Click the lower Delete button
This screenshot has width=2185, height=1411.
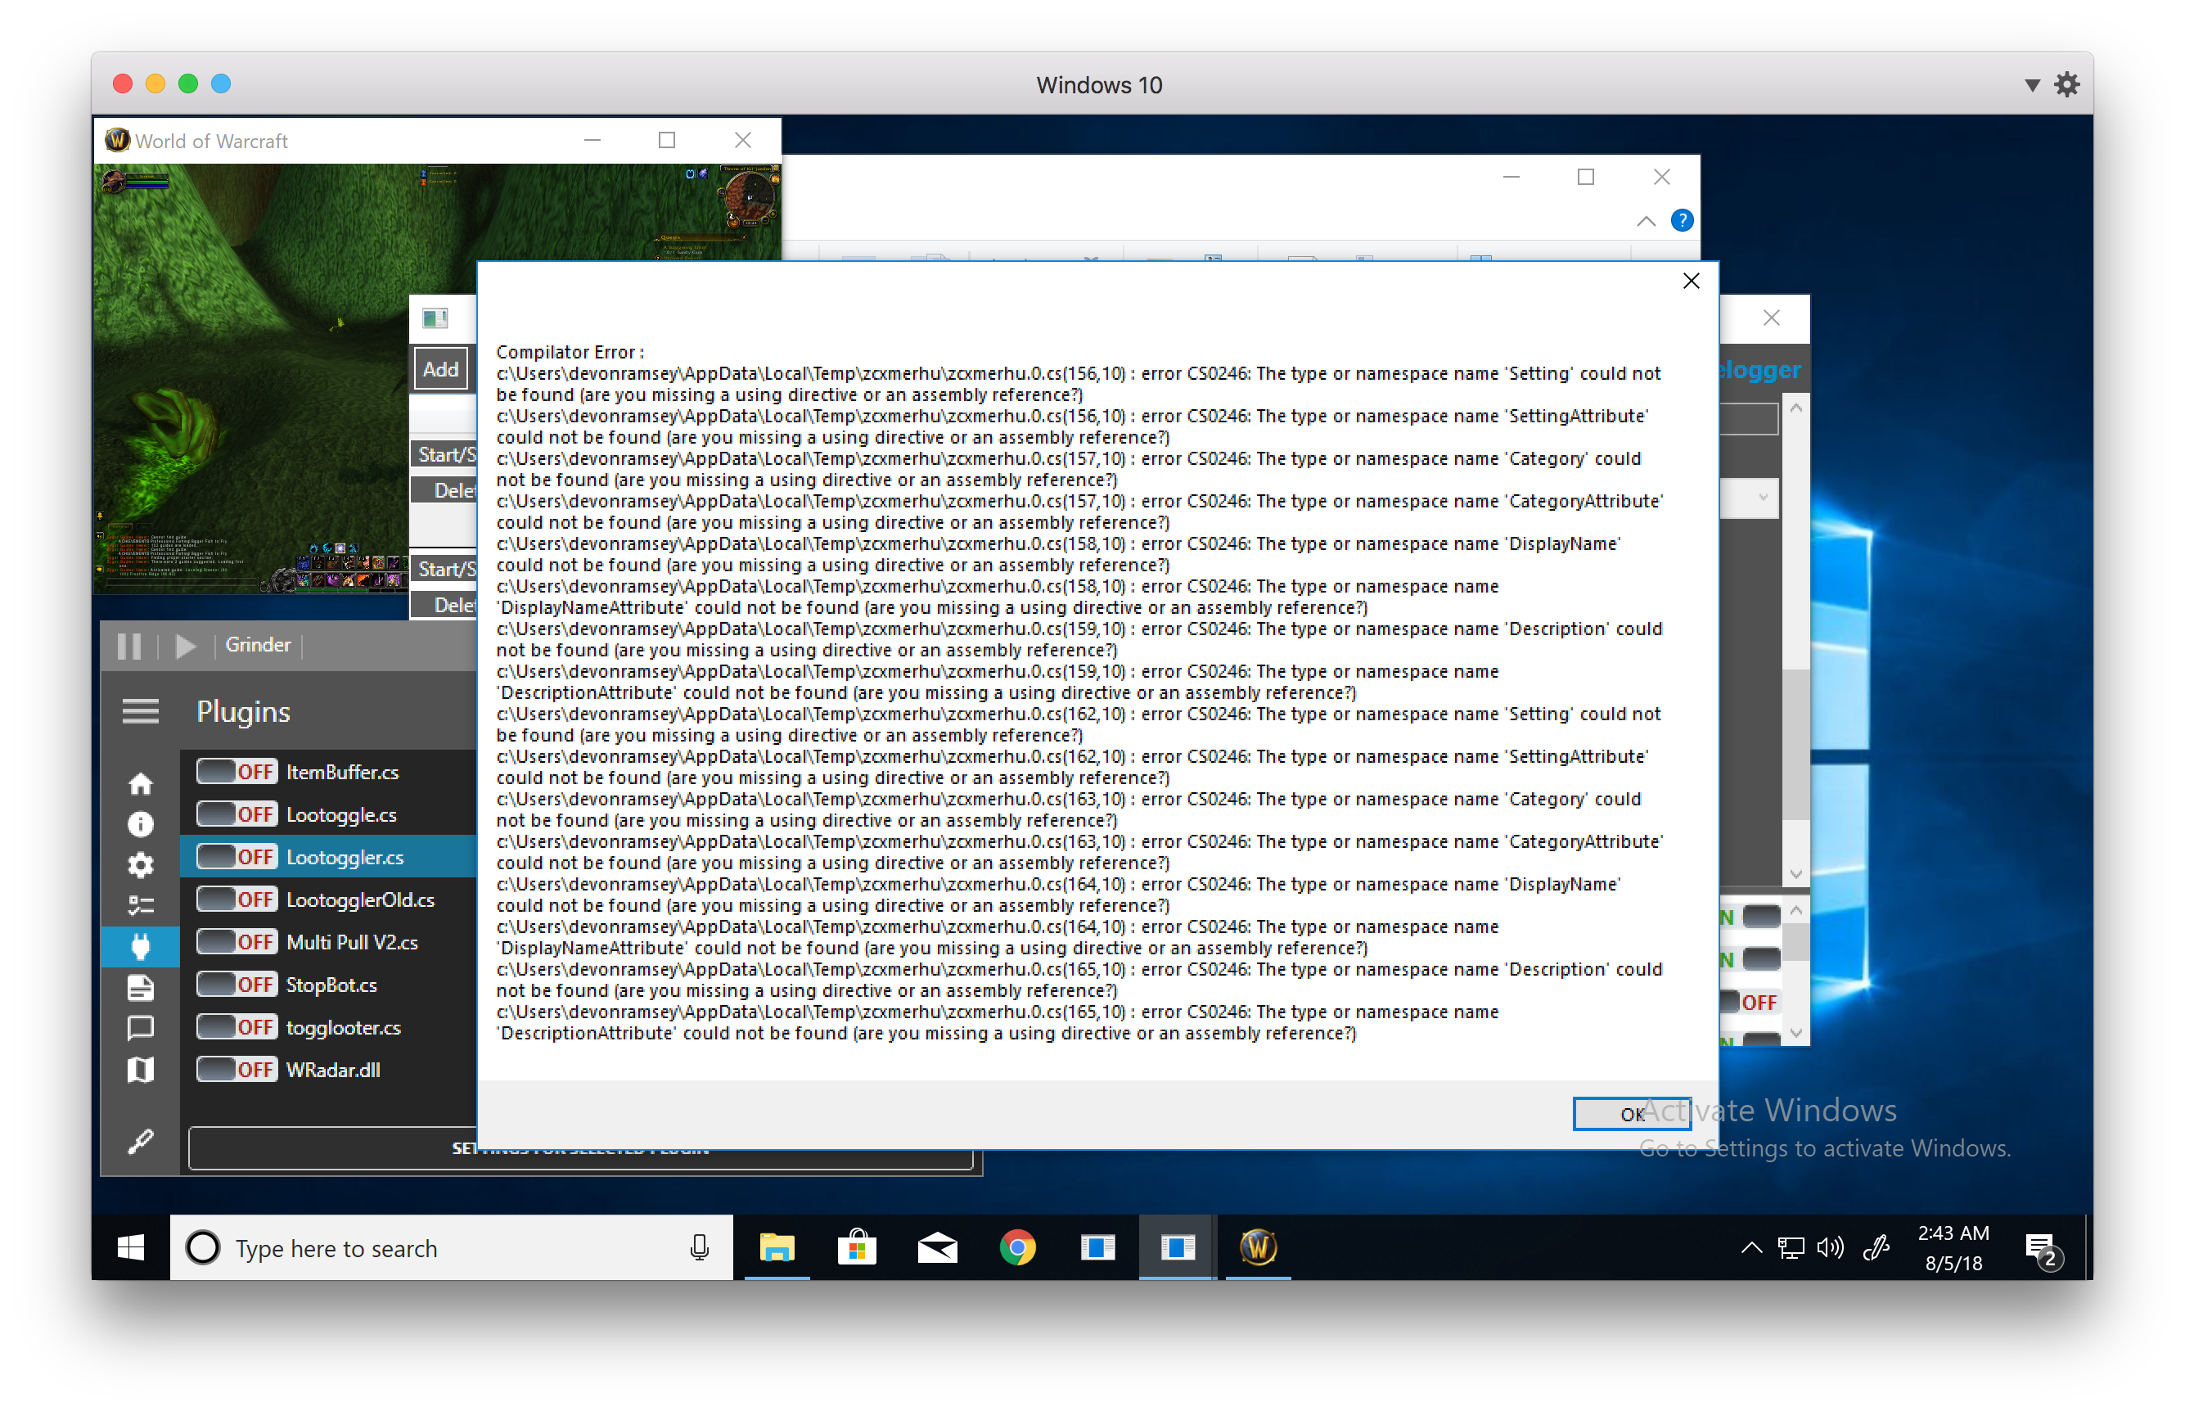pyautogui.click(x=445, y=606)
